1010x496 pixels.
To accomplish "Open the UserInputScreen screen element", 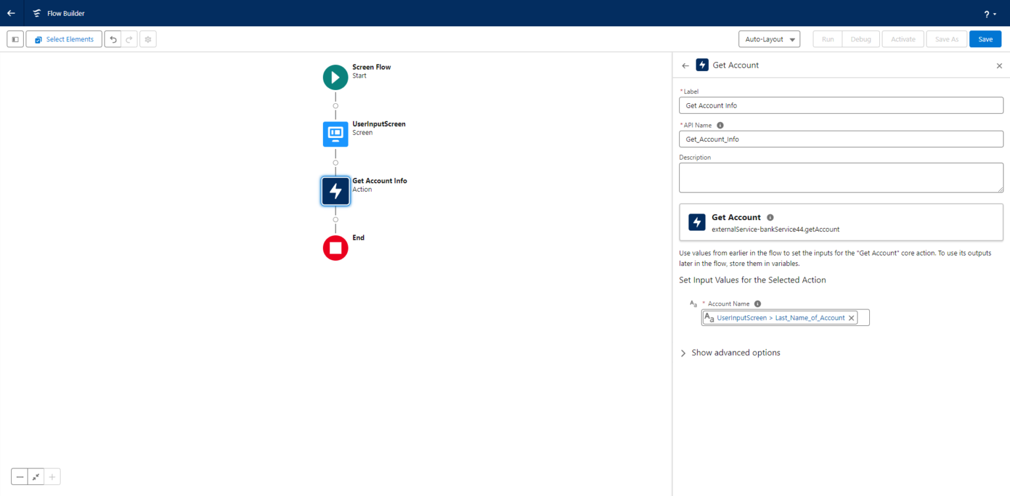I will [x=335, y=134].
